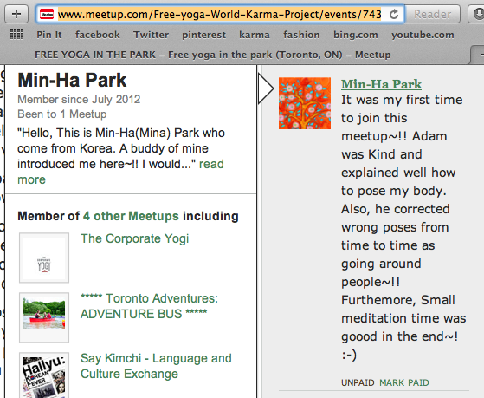
Task: Reload the page with the refresh icon
Action: click(394, 14)
